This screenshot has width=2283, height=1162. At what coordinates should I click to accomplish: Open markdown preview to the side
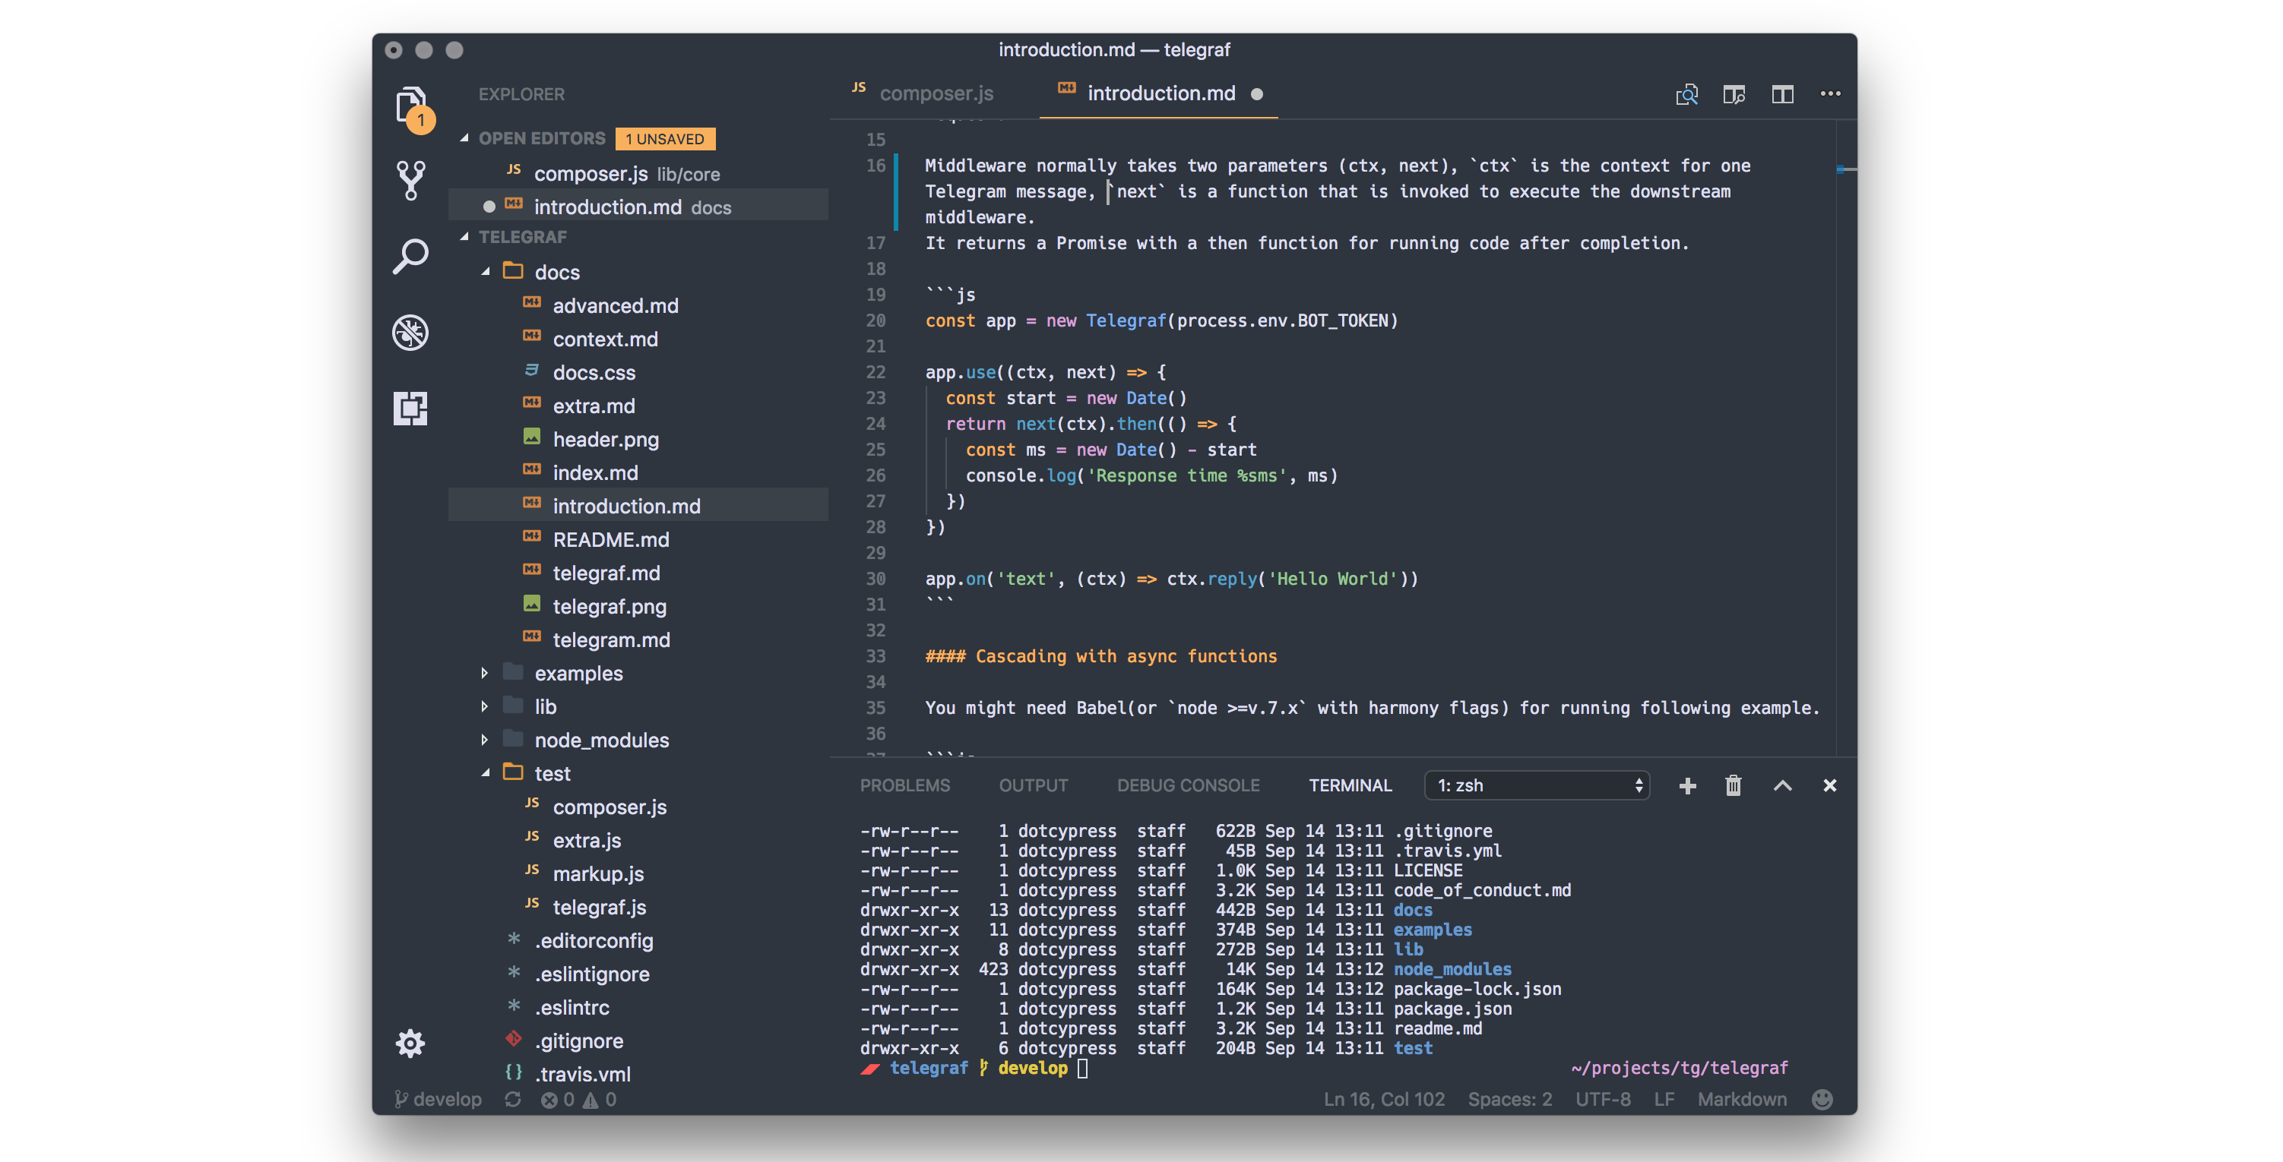pyautogui.click(x=1734, y=94)
